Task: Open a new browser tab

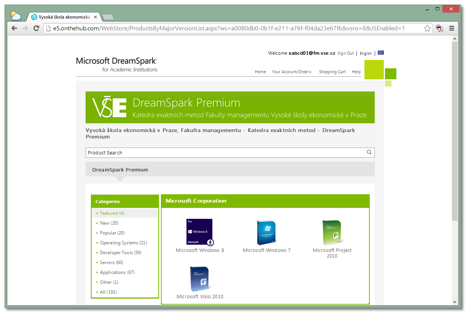Action: coord(108,17)
